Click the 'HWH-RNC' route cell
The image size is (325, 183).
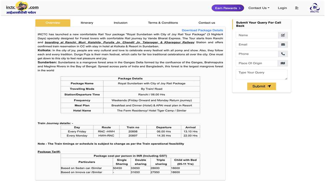pyautogui.click(x=106, y=136)
